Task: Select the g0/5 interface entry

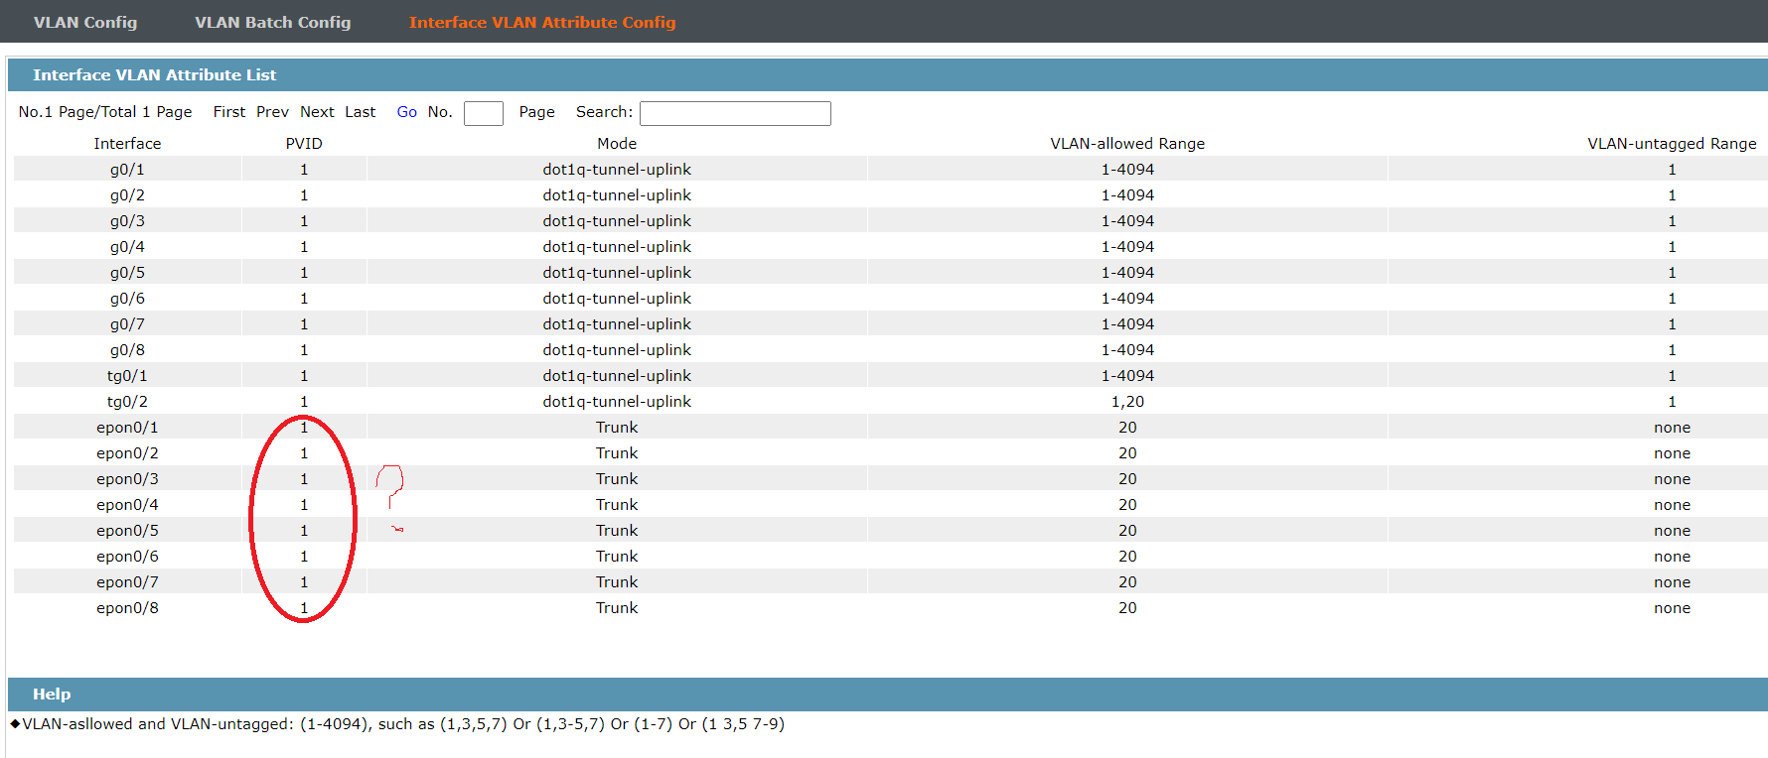Action: tap(891, 272)
